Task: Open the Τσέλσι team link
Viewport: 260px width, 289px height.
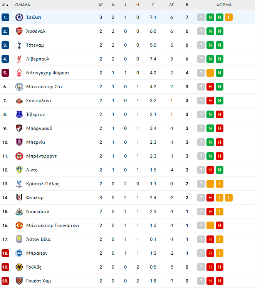Action: click(34, 17)
